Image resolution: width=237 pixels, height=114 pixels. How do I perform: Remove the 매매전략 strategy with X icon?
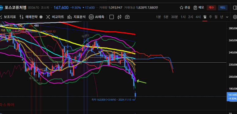(x=41, y=17)
